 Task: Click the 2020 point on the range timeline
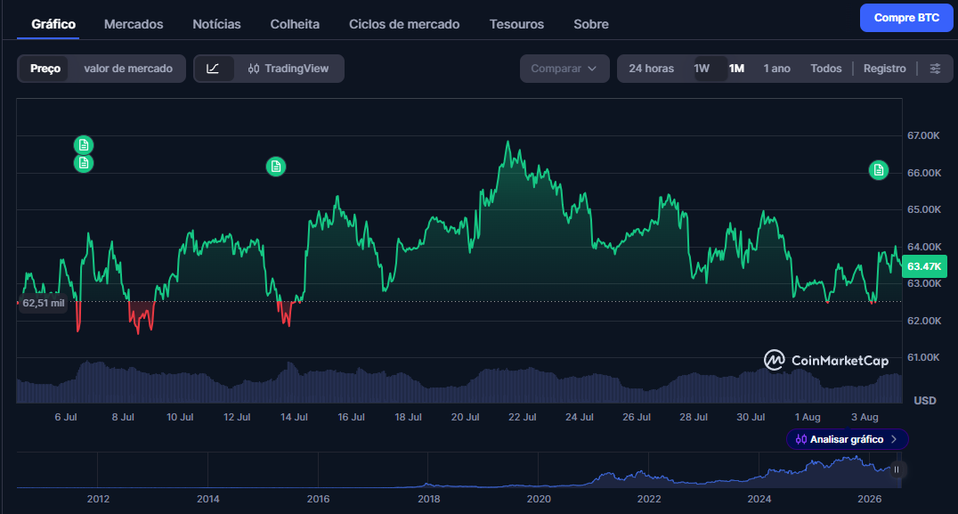(x=539, y=499)
